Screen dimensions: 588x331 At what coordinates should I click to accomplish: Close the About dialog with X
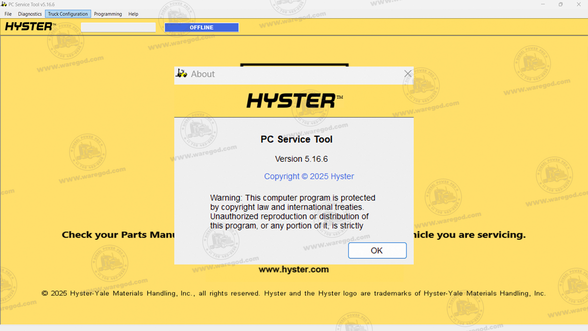coord(408,74)
